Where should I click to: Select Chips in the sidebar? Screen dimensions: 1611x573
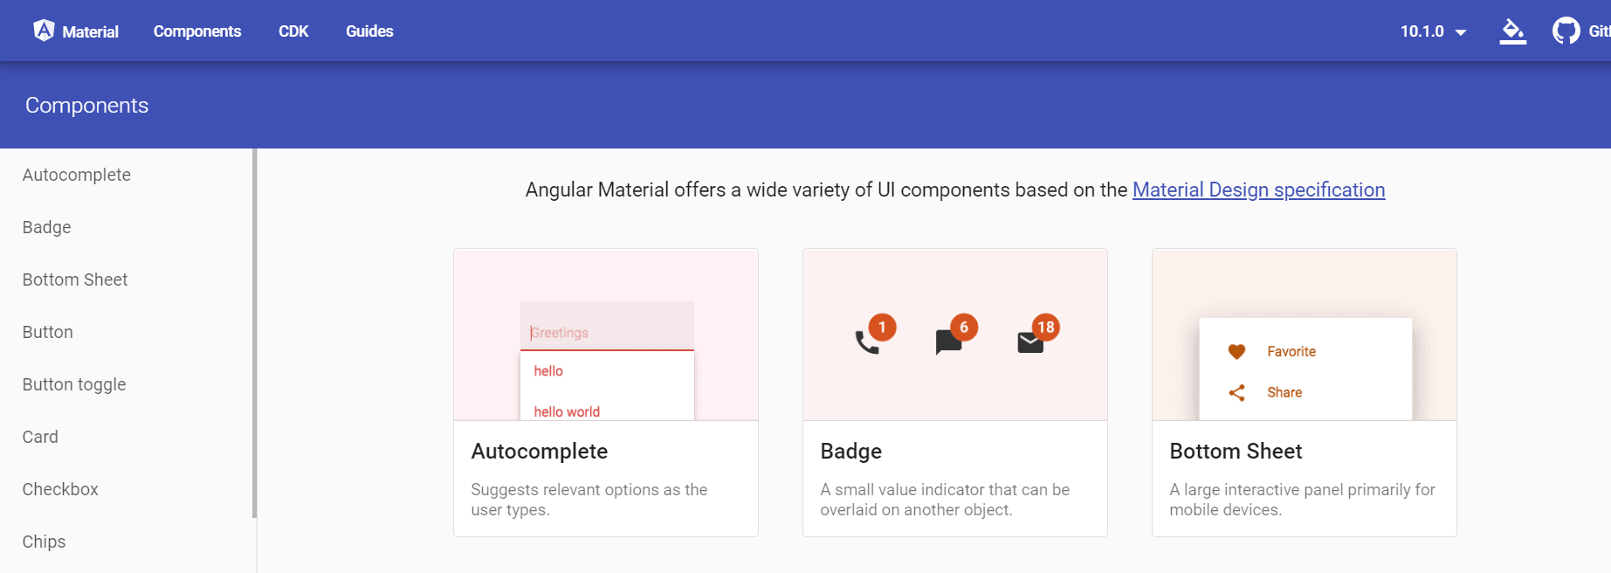coord(44,542)
